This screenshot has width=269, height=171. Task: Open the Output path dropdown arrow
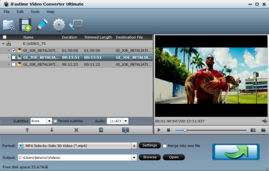pyautogui.click(x=134, y=158)
